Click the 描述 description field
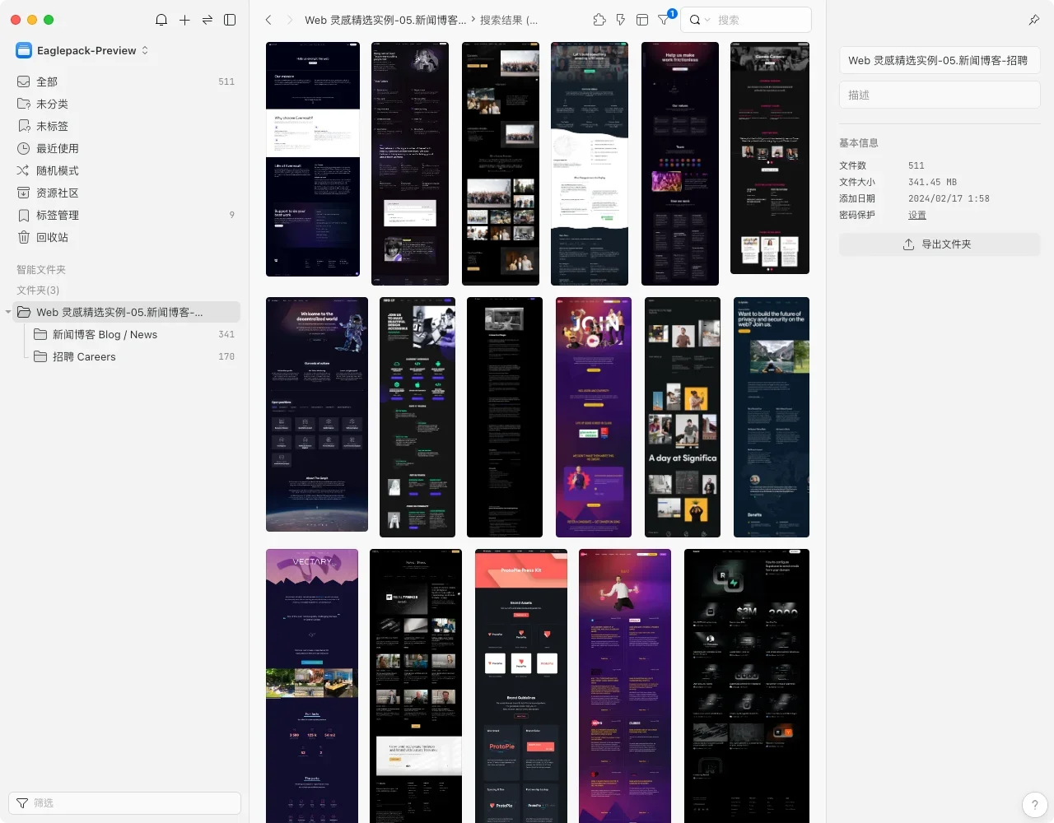1054x823 pixels. point(939,95)
